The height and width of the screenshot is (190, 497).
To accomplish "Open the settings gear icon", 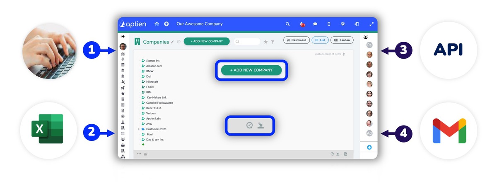I will [343, 24].
